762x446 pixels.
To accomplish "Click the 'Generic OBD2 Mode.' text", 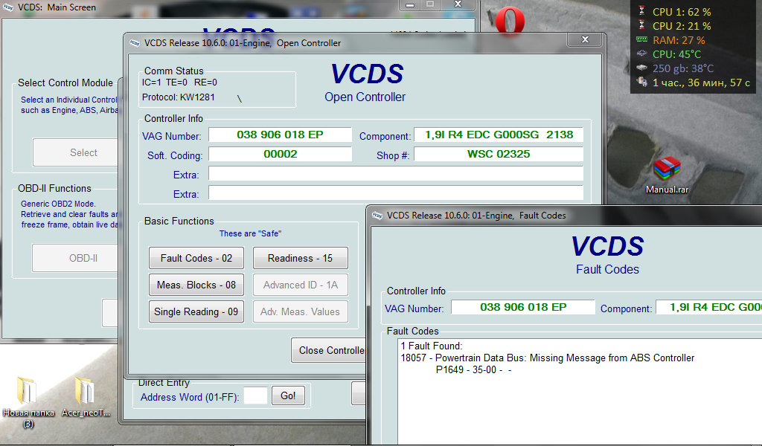I will [58, 204].
